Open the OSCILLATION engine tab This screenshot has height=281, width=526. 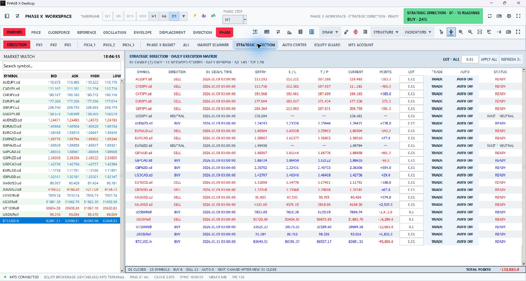115,32
